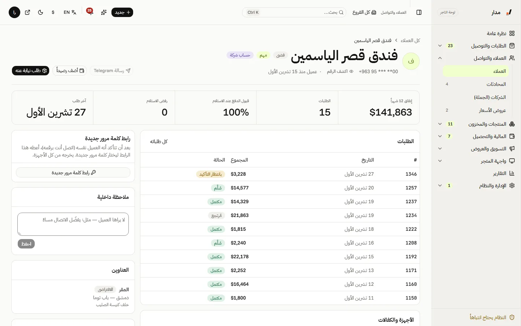Expand المنتجات والمخزون sidebar section

click(x=476, y=124)
